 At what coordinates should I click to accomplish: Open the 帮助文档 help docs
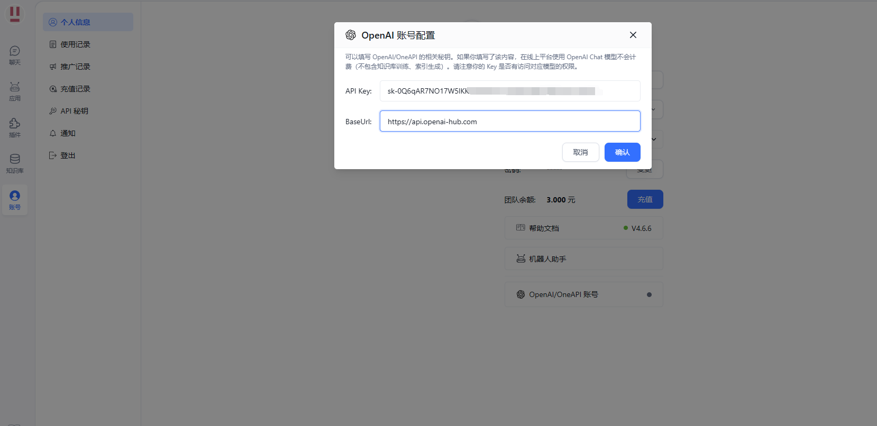pyautogui.click(x=583, y=228)
